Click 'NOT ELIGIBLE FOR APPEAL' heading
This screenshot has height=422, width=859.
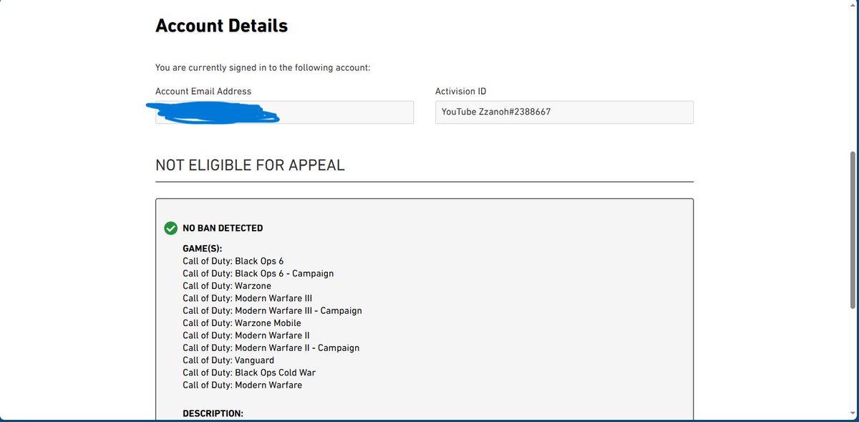click(x=250, y=165)
